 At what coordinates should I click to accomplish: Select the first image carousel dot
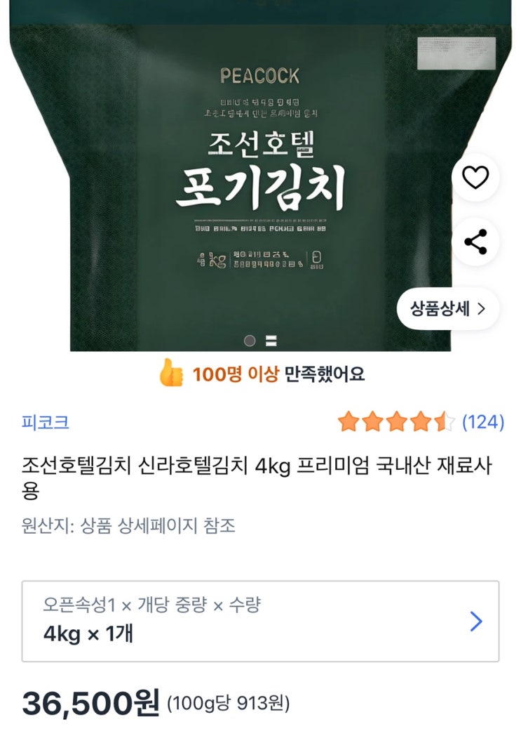pyautogui.click(x=250, y=341)
